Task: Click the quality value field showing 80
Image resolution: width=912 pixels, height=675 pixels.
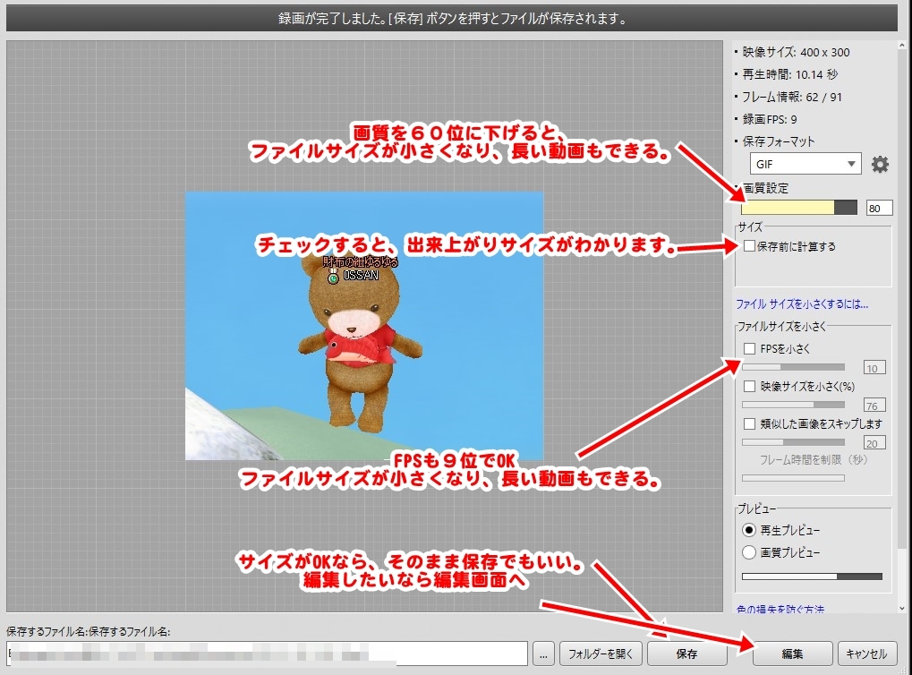Action: click(879, 208)
